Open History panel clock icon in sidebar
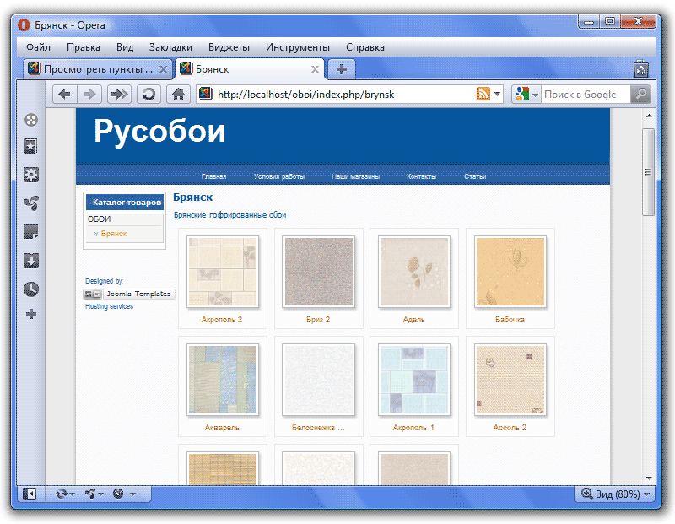The image size is (675, 524). point(31,289)
